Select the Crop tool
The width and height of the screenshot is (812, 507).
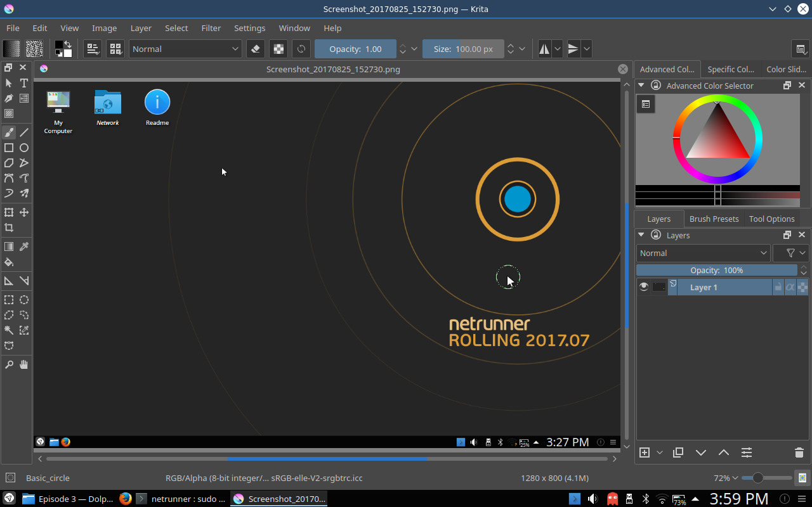[x=9, y=228]
